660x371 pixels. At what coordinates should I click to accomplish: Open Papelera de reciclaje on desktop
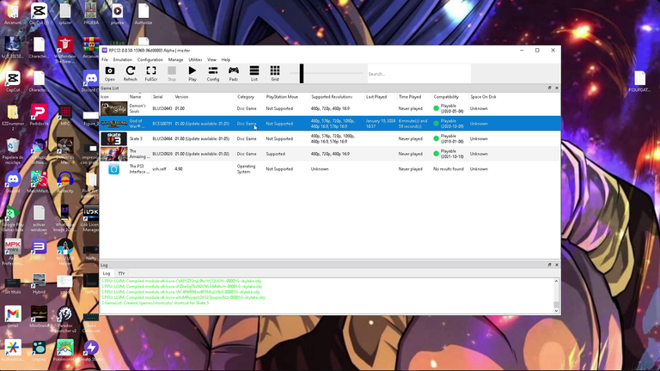(x=13, y=151)
